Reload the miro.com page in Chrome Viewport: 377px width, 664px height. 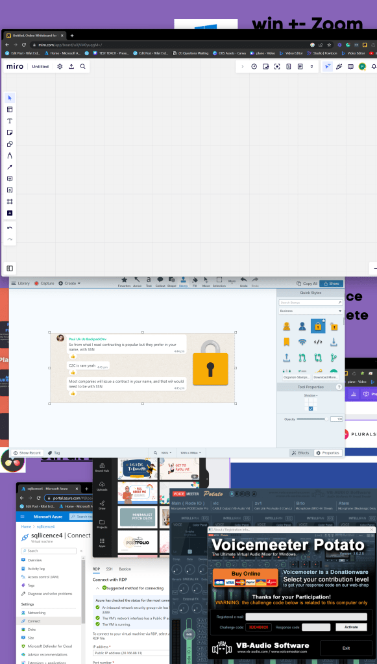(24, 45)
